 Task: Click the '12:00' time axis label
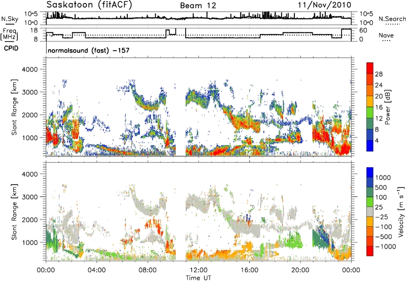[x=198, y=270]
